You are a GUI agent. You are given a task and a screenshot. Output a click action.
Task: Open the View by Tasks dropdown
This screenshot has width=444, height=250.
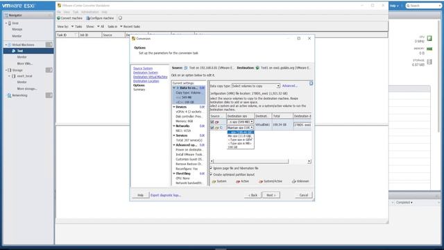click(76, 26)
